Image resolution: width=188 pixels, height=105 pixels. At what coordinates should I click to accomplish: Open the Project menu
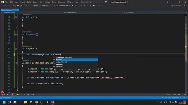(23, 2)
